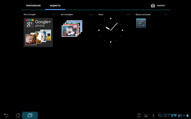The height and width of the screenshot is (119, 191).
Task: Open the Маркет shopping bag icon
Action: click(x=153, y=5)
